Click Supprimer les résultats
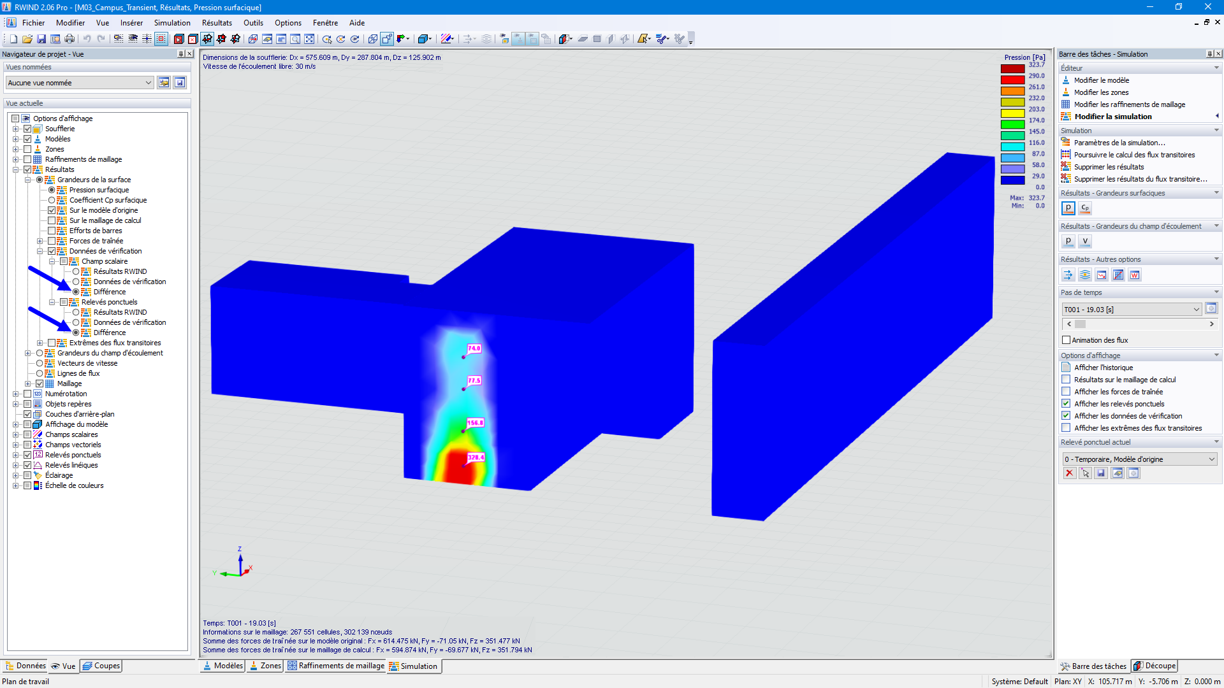Viewport: 1224px width, 688px height. point(1109,167)
